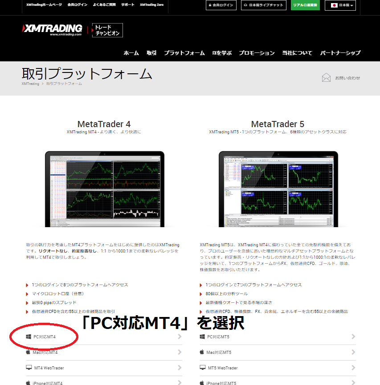
Task: Open the プロモーション menu
Action: [x=257, y=53]
